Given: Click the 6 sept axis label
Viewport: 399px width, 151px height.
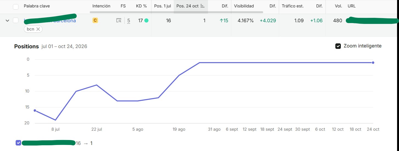Looking at the screenshot, I should point(232,129).
